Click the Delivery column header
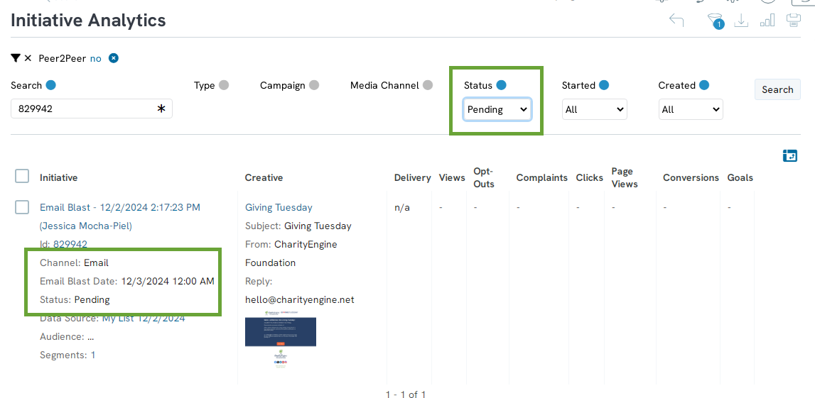The width and height of the screenshot is (815, 398). (413, 177)
